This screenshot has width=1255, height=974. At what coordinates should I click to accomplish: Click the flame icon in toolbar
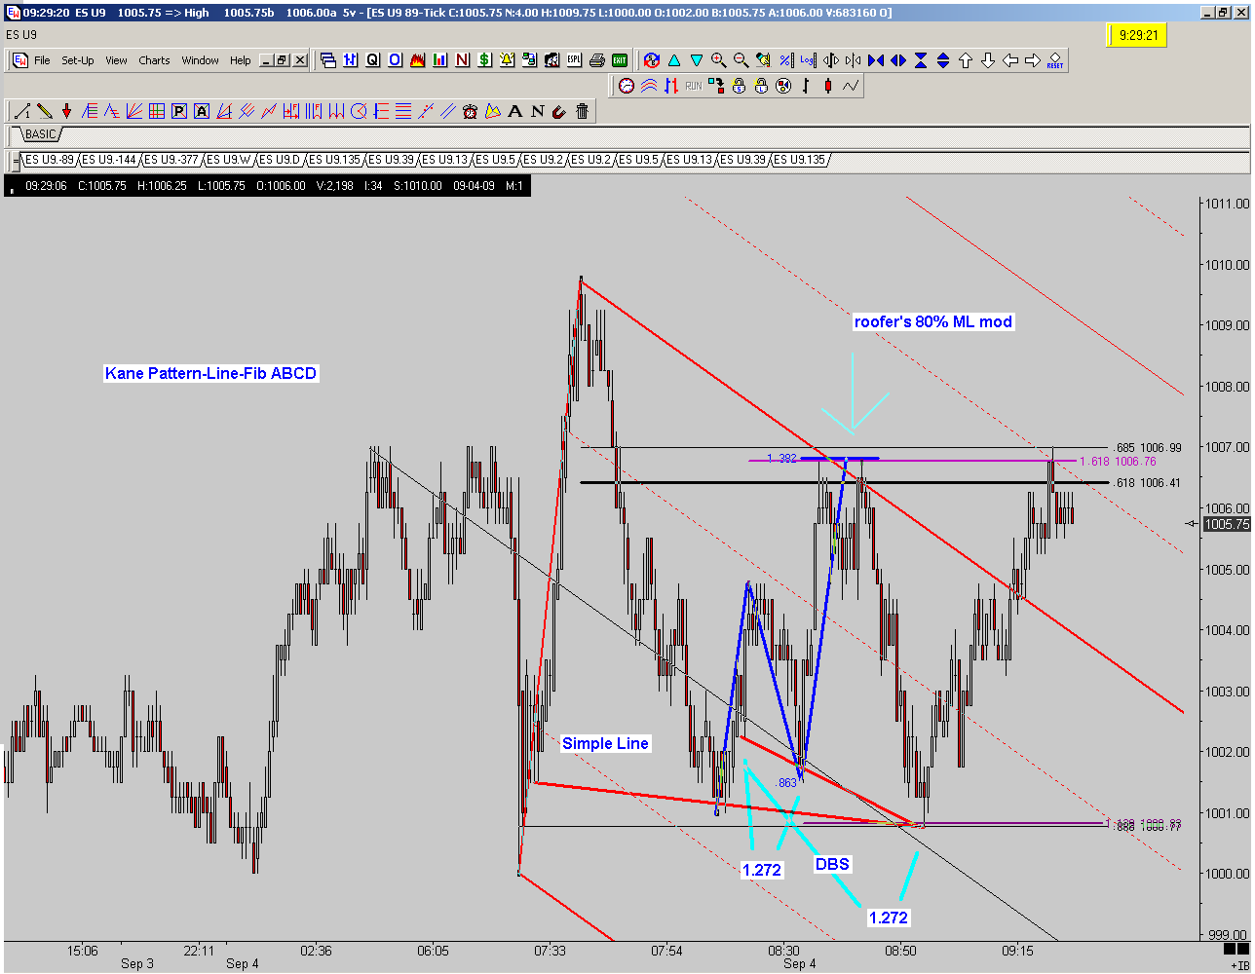pos(417,60)
